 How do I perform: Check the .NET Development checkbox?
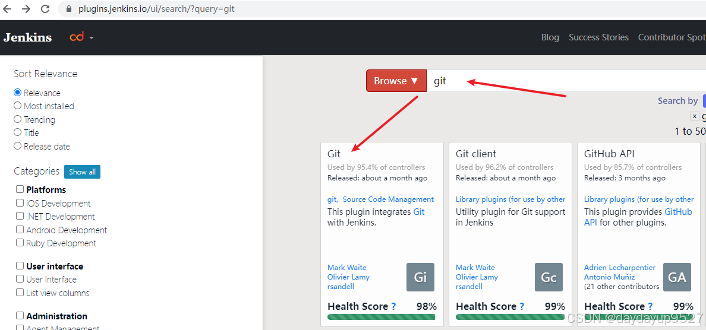pyautogui.click(x=20, y=216)
